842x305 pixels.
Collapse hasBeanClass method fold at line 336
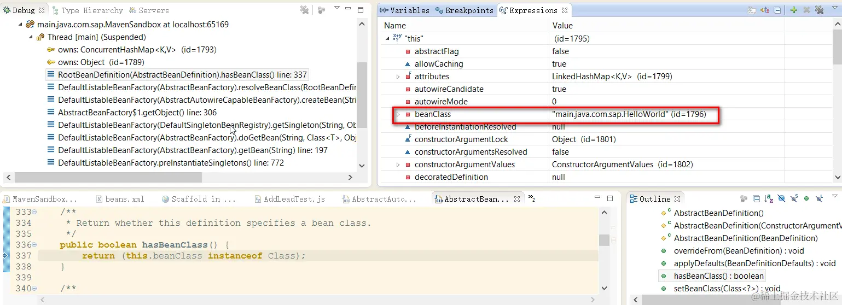tap(34, 245)
